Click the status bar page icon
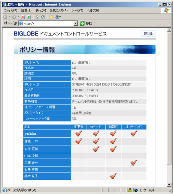The height and width of the screenshot is (194, 173). (x=5, y=190)
